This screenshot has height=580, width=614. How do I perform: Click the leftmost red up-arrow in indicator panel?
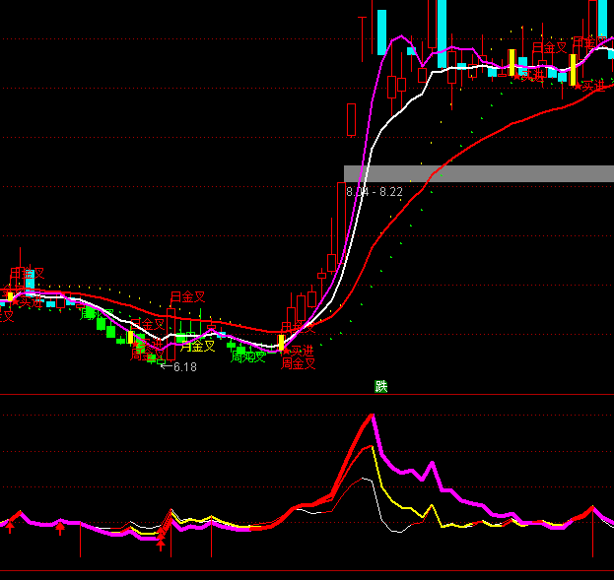(11, 528)
